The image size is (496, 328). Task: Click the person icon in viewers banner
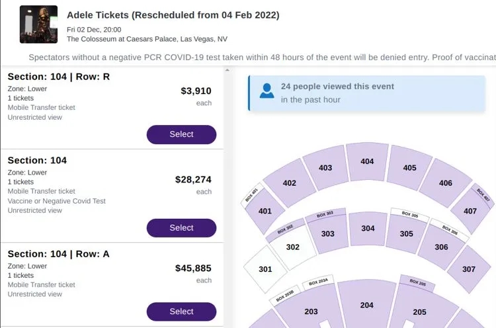coord(267,91)
